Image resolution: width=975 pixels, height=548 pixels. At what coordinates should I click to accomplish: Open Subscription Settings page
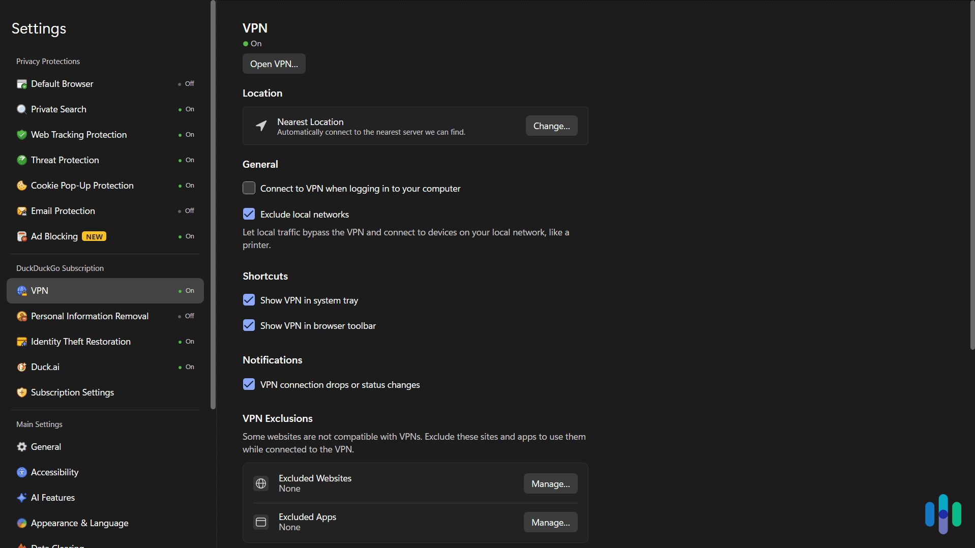105,392
